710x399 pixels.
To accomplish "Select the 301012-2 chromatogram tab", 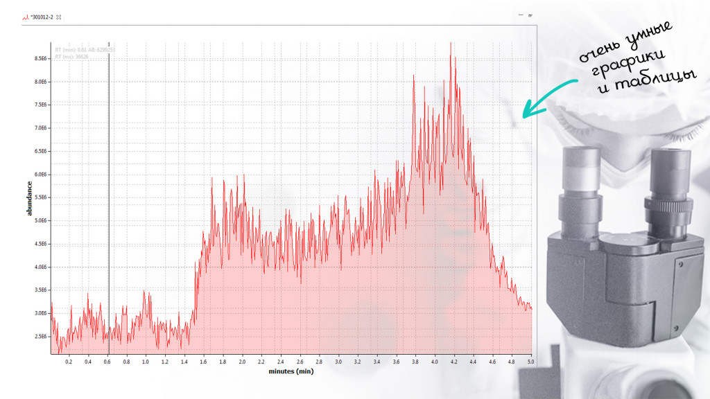I will tap(42, 16).
